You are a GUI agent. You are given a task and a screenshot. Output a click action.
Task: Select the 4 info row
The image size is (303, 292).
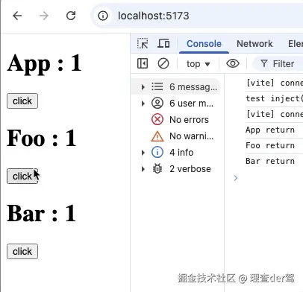tap(175, 153)
